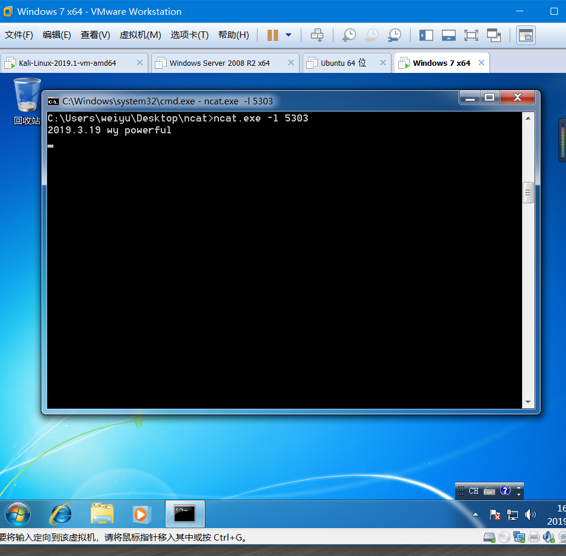The height and width of the screenshot is (556, 566).
Task: Click the taskbar clock showing 2019
Action: (557, 515)
